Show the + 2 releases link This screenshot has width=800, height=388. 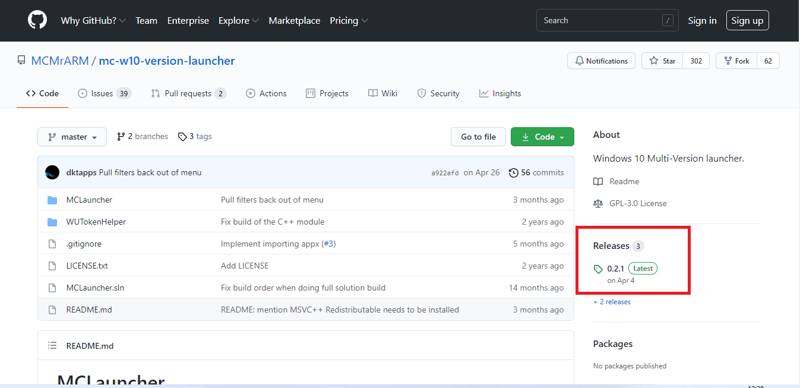click(x=612, y=302)
